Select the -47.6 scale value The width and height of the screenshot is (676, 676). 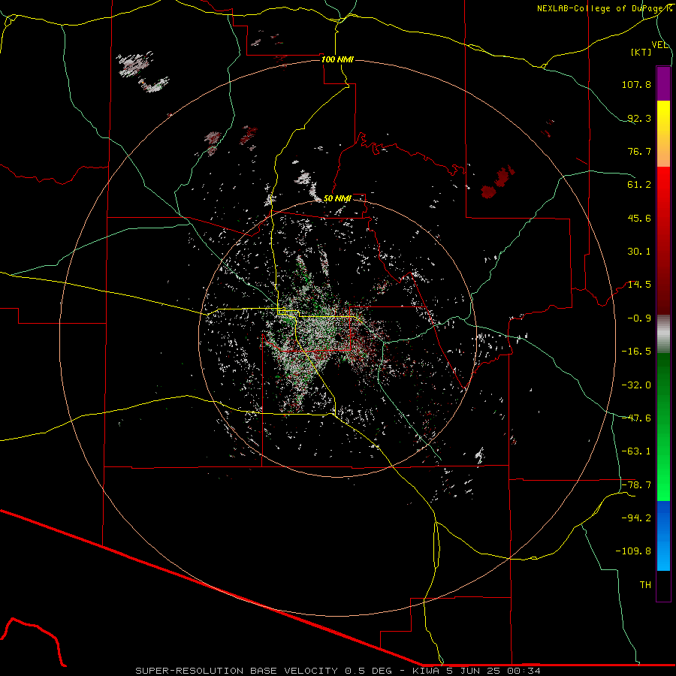tap(636, 418)
